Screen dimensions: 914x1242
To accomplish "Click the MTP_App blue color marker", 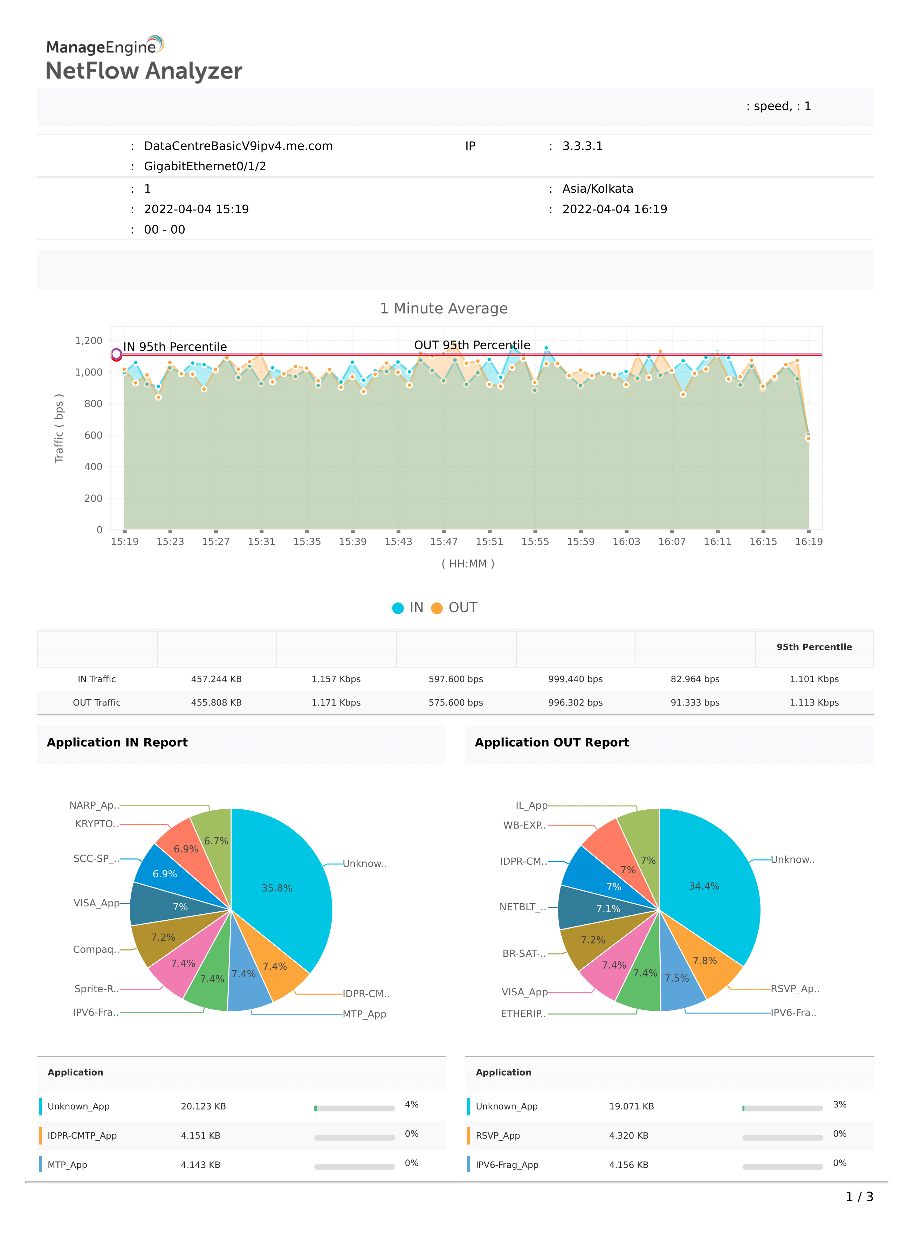I will pos(40,1165).
